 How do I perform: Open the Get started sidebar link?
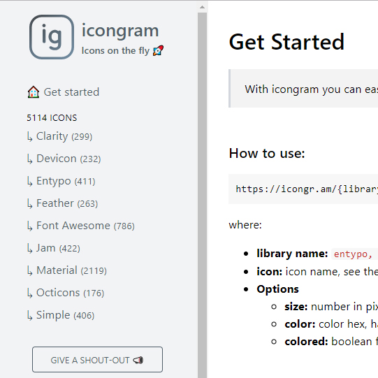pos(63,92)
